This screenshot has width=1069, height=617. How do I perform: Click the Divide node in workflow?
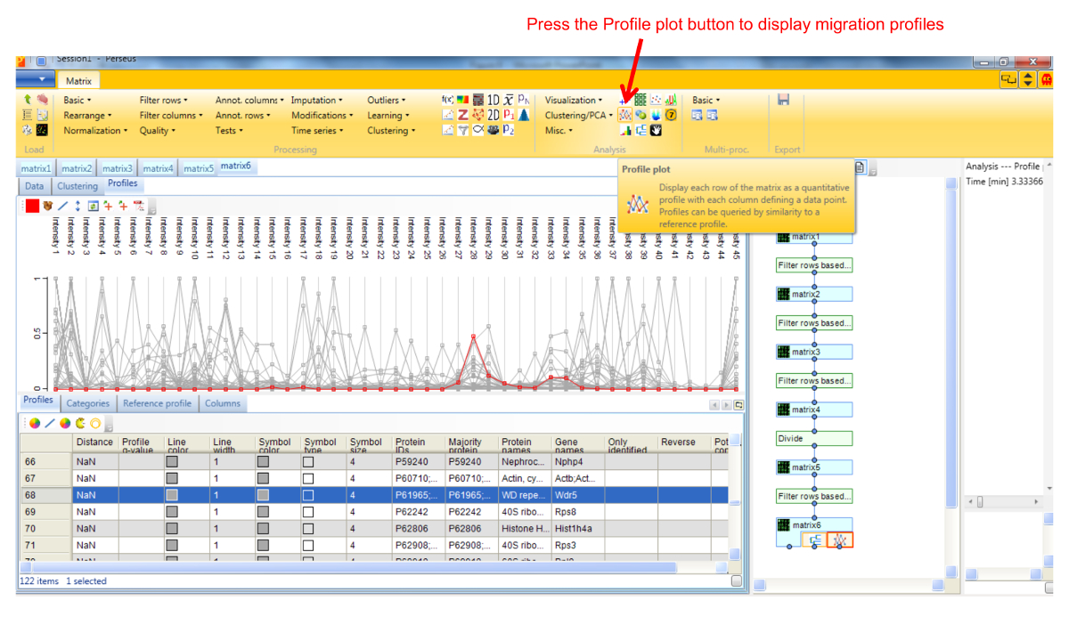point(813,439)
